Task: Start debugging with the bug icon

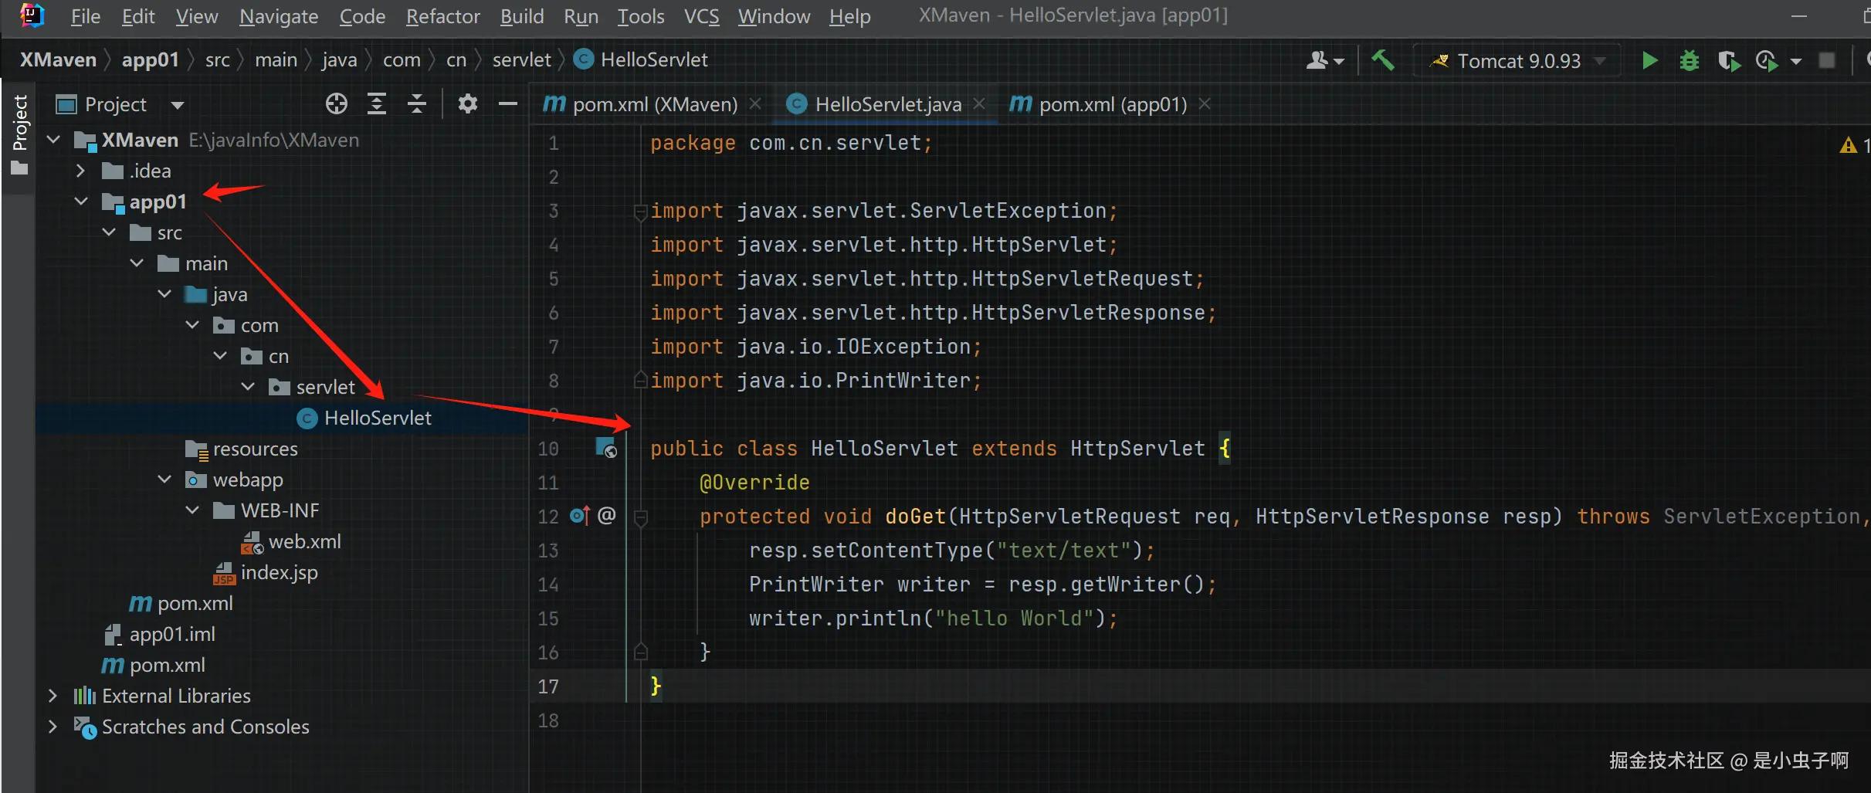Action: point(1689,60)
